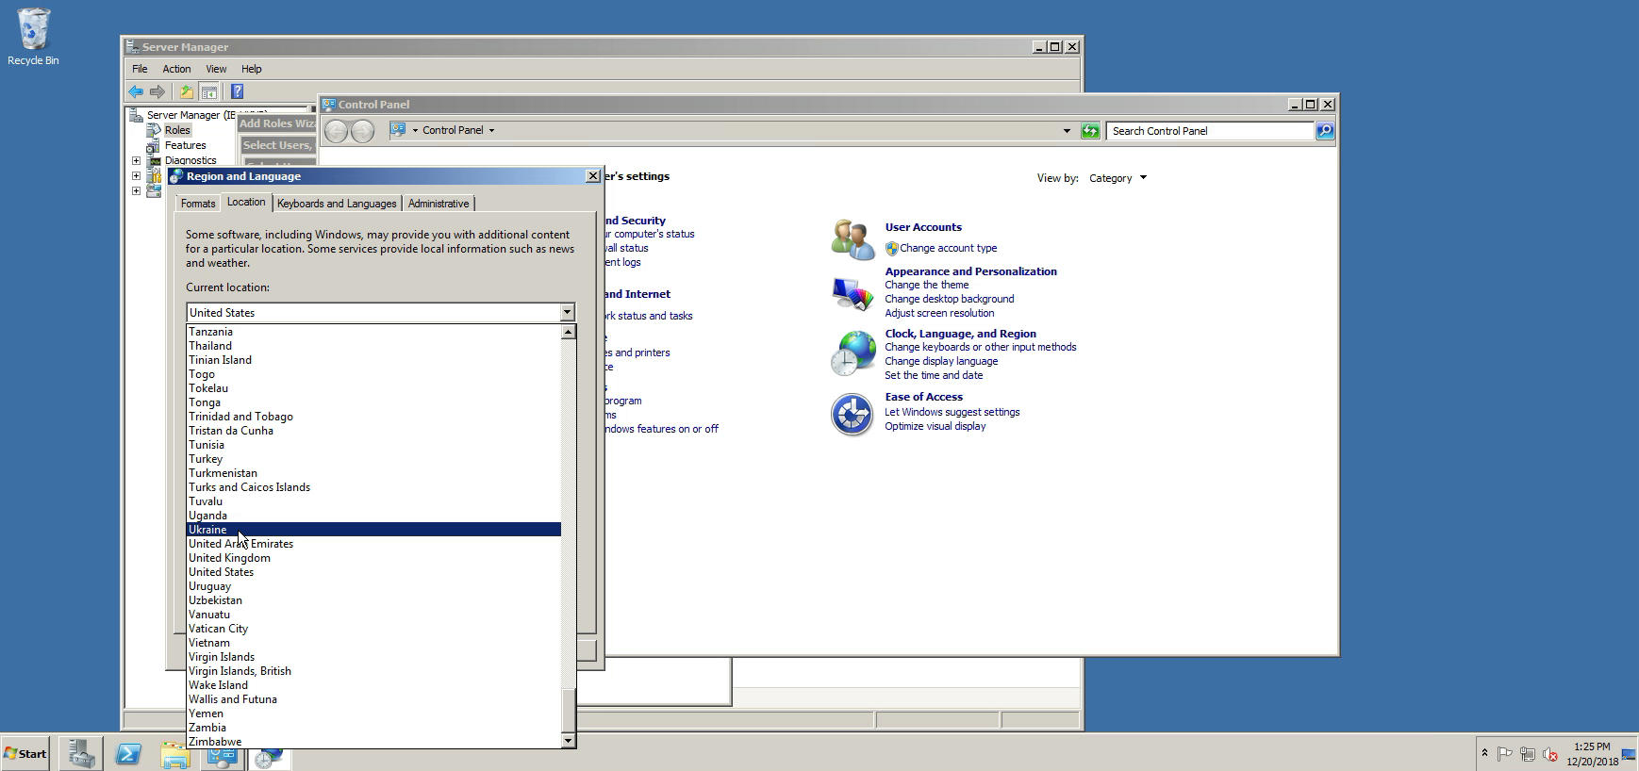Click Control Panel refresh green arrows icon

click(1090, 131)
